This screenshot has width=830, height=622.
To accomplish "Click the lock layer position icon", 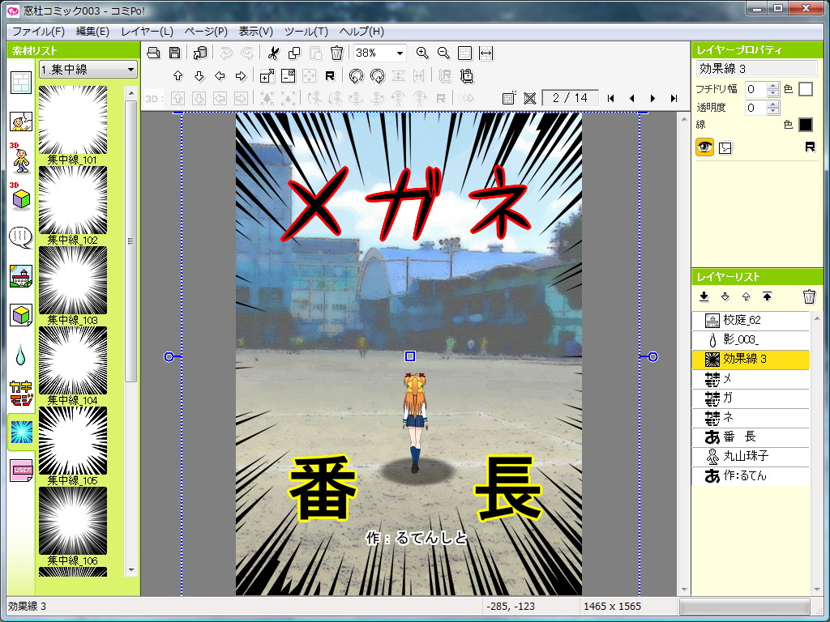I will 466,76.
